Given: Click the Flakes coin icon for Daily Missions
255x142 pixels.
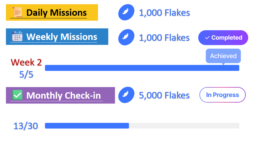Looking at the screenshot, I should coord(126,13).
